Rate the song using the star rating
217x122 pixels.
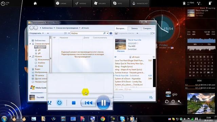click(x=133, y=43)
